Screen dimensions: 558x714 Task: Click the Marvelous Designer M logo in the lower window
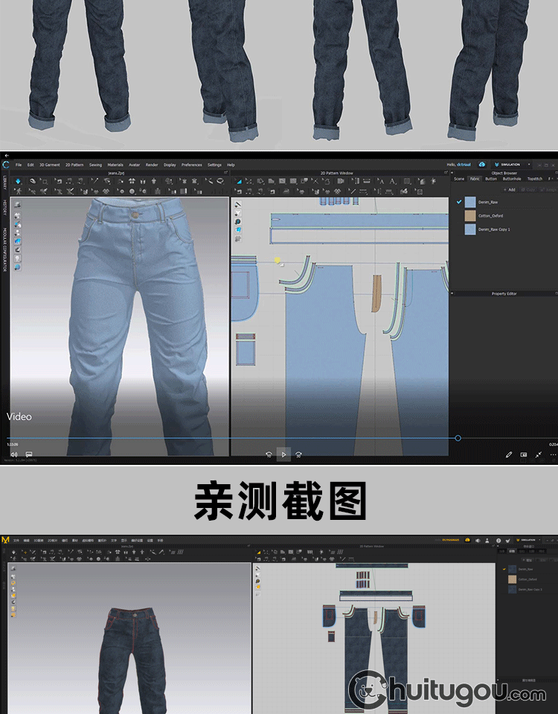[5, 540]
